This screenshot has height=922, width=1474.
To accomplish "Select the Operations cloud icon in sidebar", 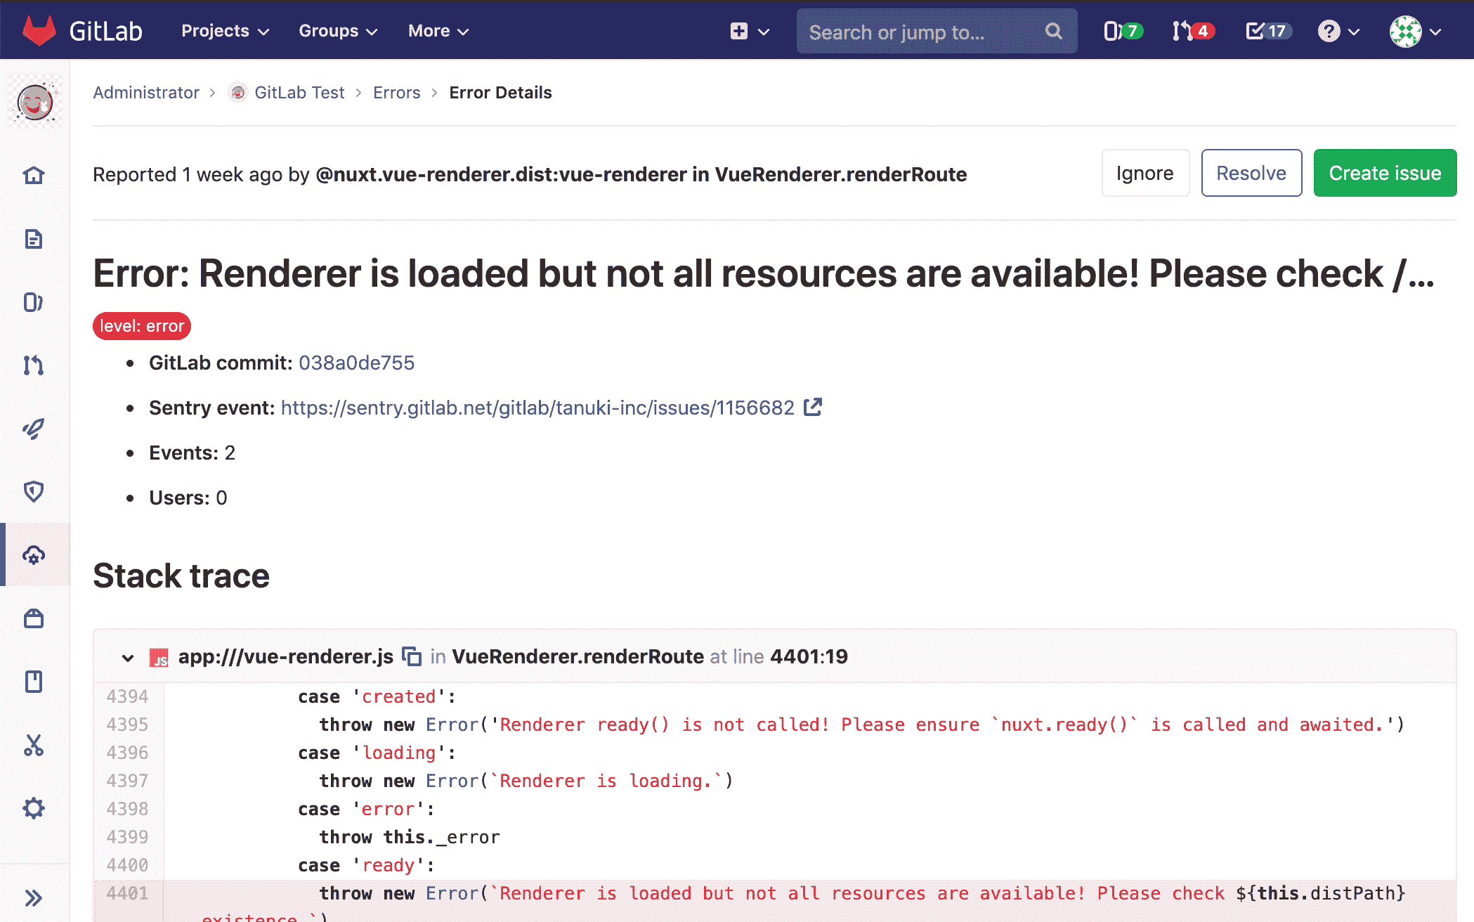I will click(34, 555).
